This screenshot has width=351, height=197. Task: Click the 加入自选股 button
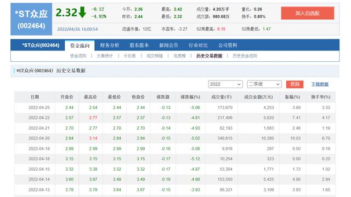pyautogui.click(x=307, y=13)
